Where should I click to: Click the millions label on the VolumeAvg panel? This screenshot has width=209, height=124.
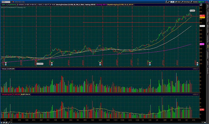[x=196, y=94]
